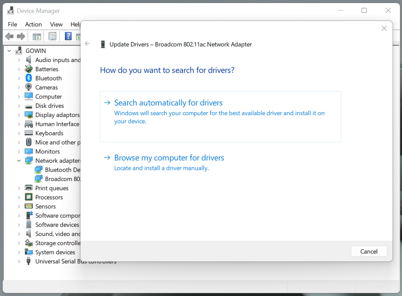Open the View menu
Viewport: 402px width, 296px height.
click(x=56, y=24)
